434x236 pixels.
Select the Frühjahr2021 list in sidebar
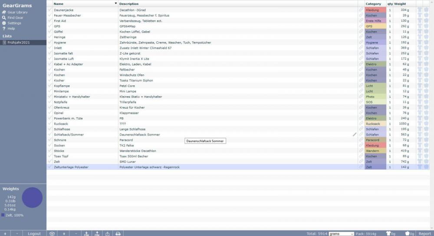click(19, 42)
